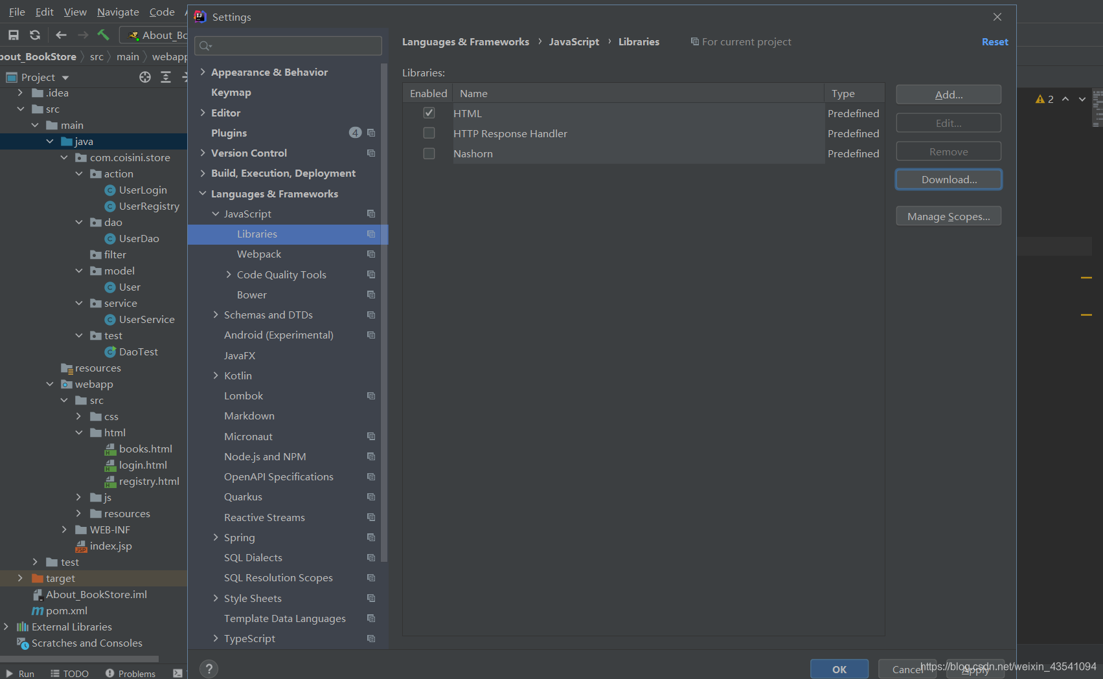Open the View menu
Screen dimensions: 1103x679
[75, 12]
